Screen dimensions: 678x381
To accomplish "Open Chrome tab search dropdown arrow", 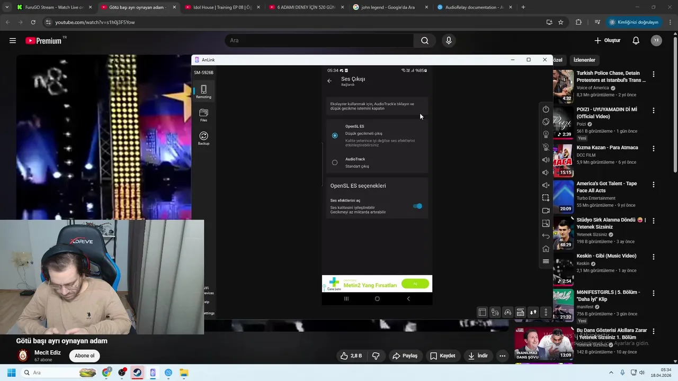I will pos(6,7).
